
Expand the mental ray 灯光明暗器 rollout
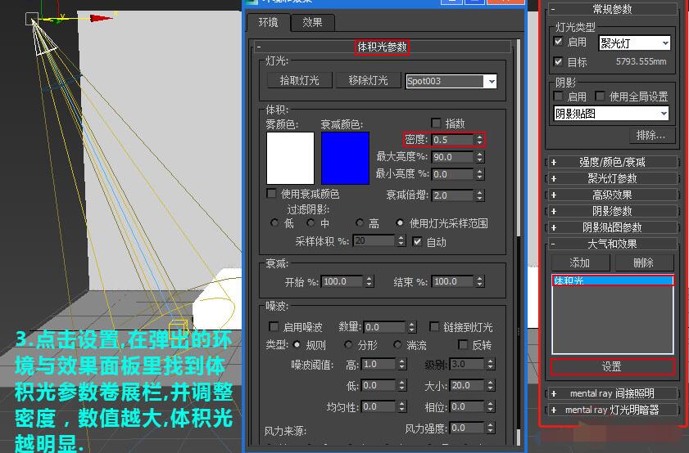point(612,410)
